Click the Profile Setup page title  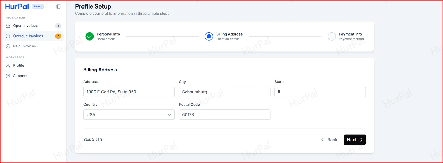point(93,6)
